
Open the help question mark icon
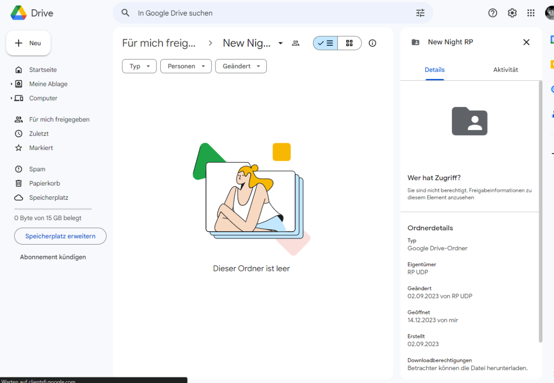click(493, 13)
